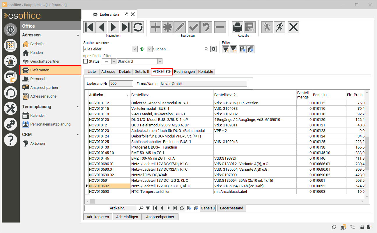Edit record with pencil icon

[180, 27]
